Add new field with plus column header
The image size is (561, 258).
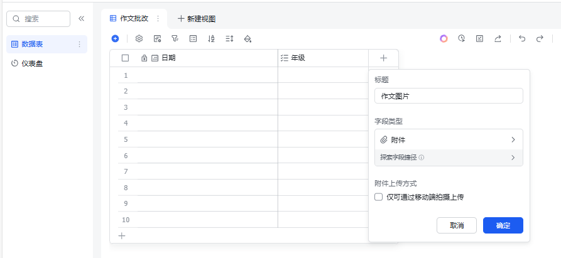(384, 58)
